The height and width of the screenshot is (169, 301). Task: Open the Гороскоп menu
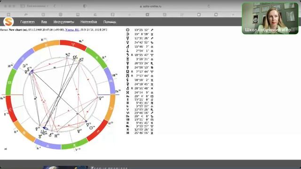point(27,22)
